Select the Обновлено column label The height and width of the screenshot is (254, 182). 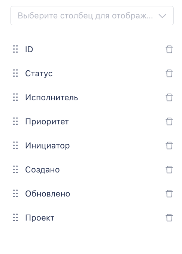point(48,194)
